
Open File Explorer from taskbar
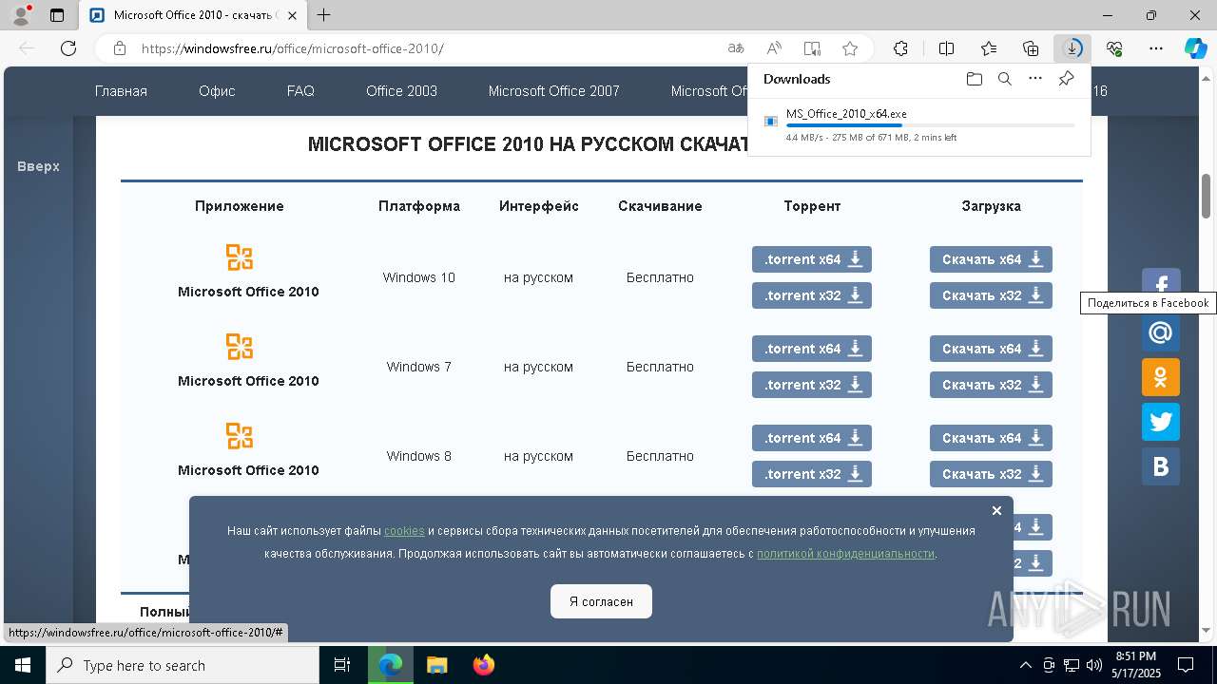coord(436,665)
